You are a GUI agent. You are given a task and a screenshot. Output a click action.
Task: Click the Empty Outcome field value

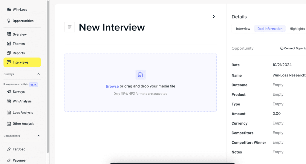278,85
